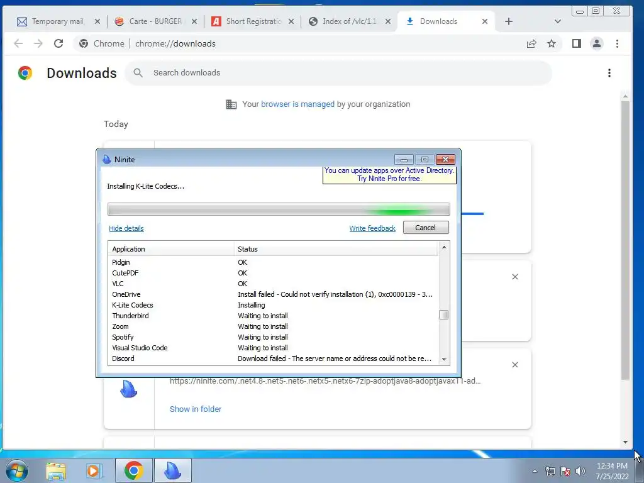Viewport: 644px width, 483px height.
Task: Click the Ninite taskbar icon
Action: click(x=173, y=470)
